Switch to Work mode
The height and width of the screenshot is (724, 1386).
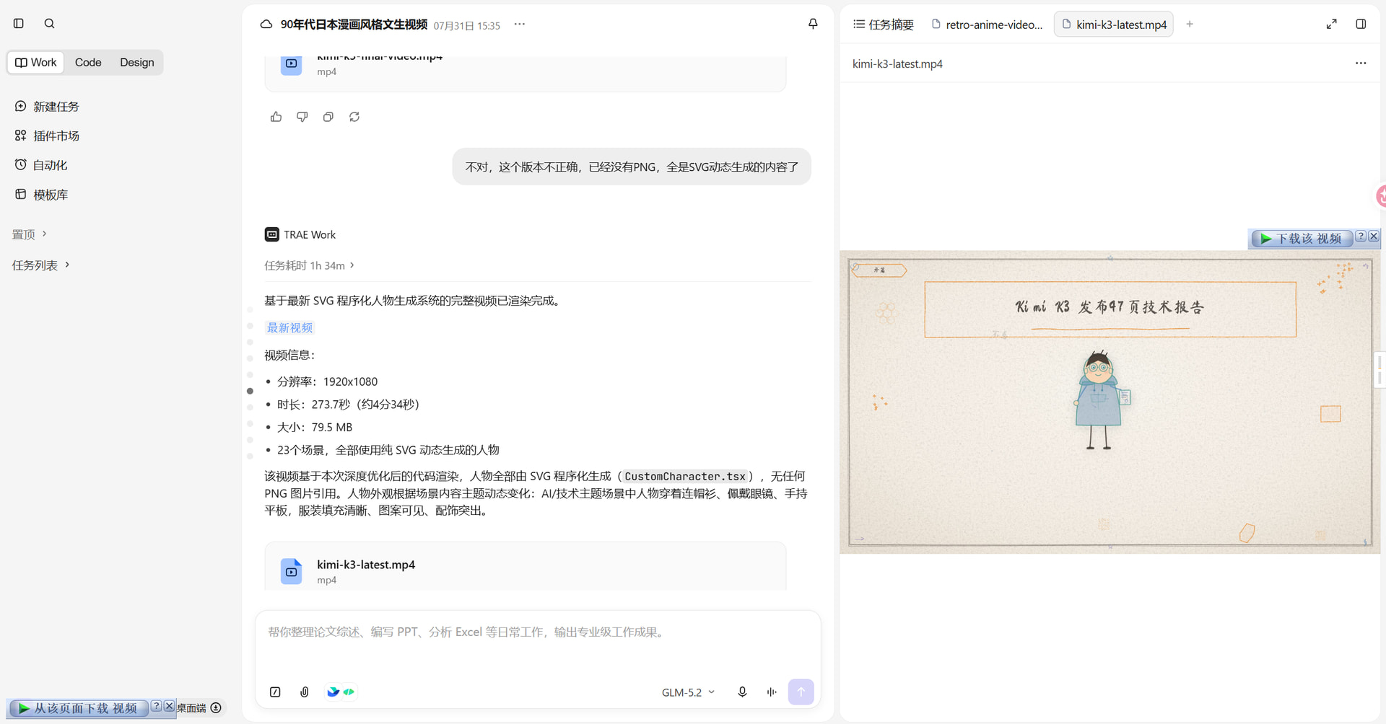[x=36, y=63]
